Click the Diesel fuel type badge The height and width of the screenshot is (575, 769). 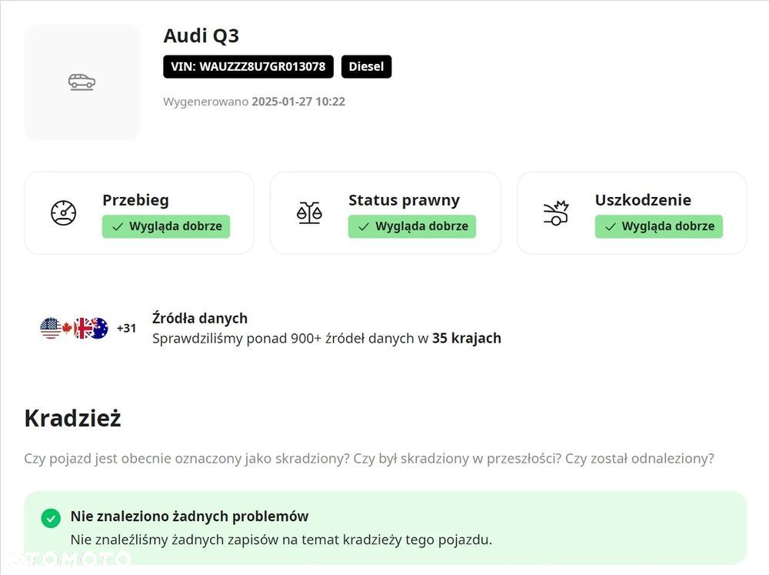tap(366, 66)
